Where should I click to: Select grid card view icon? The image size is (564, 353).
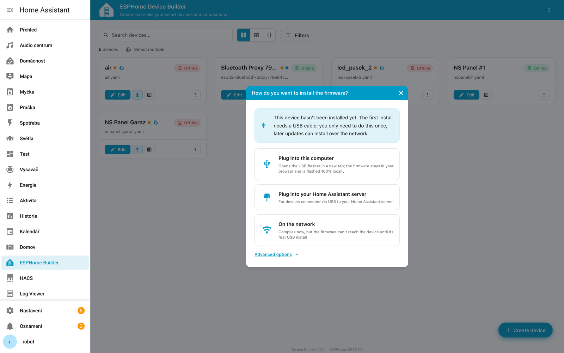tap(244, 35)
